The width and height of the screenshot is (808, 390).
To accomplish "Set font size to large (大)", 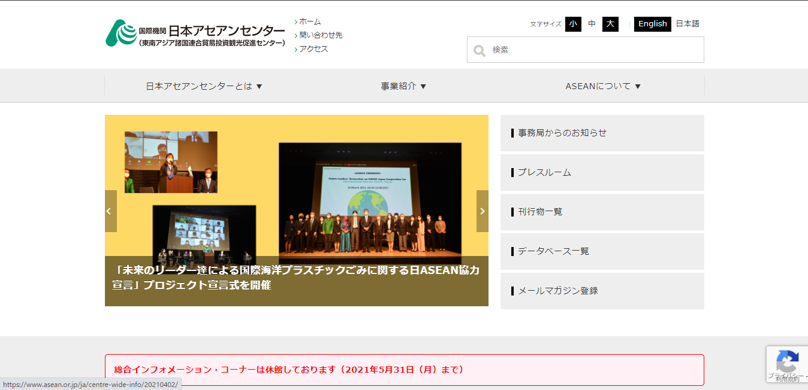I will click(x=610, y=24).
